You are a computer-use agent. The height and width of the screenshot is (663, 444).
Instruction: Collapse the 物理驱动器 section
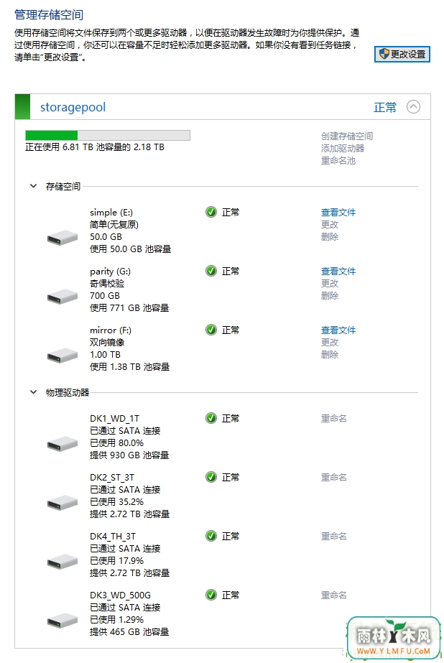pos(33,392)
